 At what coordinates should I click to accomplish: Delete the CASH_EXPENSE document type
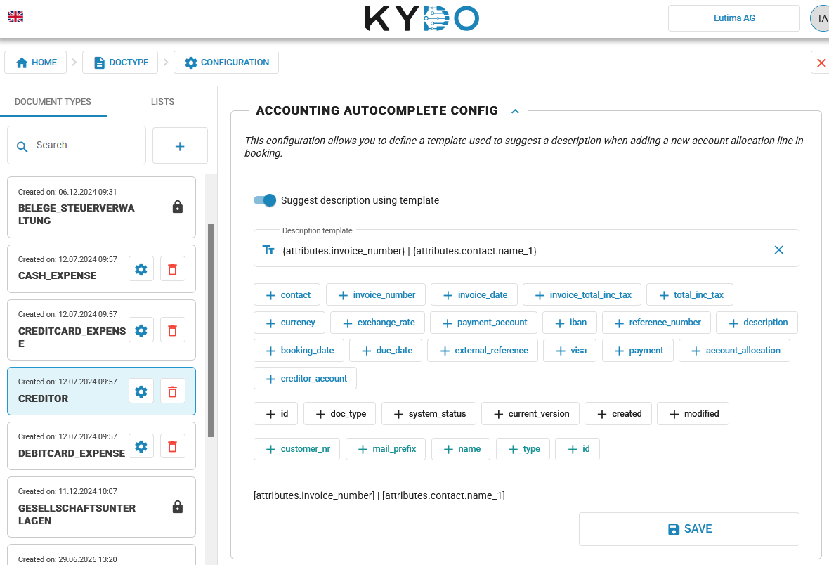(x=172, y=269)
